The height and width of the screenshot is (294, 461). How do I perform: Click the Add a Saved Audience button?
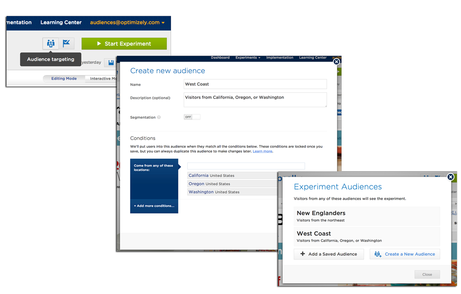pyautogui.click(x=329, y=254)
